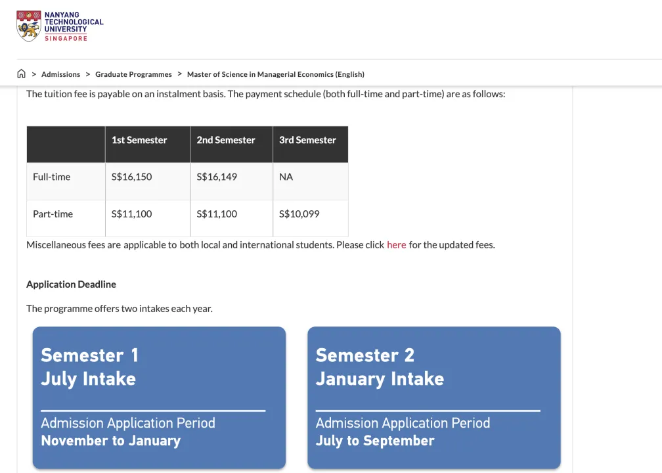
Task: Click the 'November to January' application period text
Action: 110,441
